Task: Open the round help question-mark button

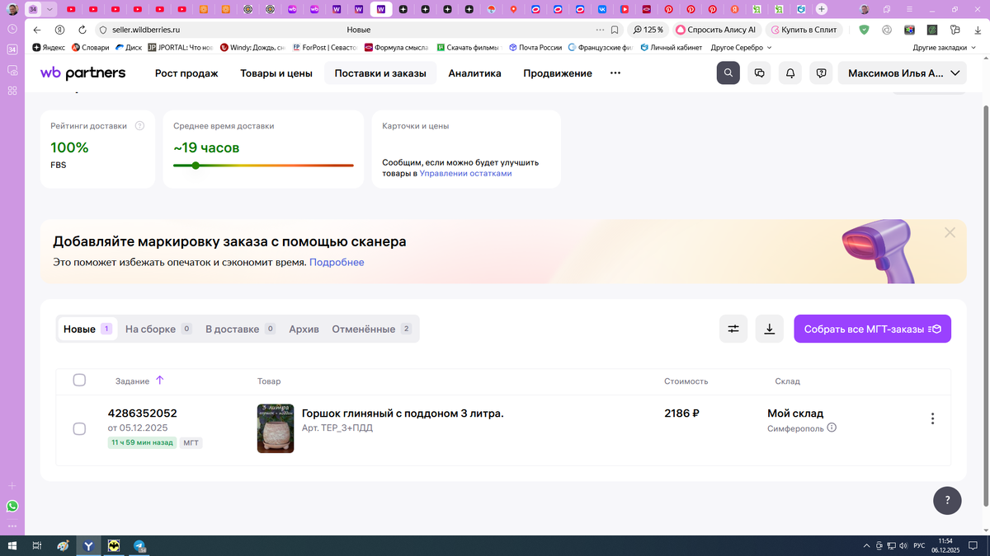Action: pos(947,500)
